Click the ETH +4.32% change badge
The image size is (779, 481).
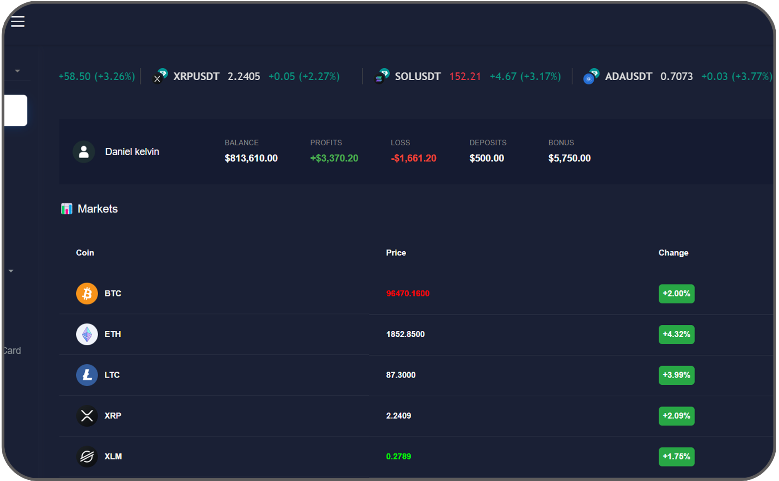(x=676, y=334)
